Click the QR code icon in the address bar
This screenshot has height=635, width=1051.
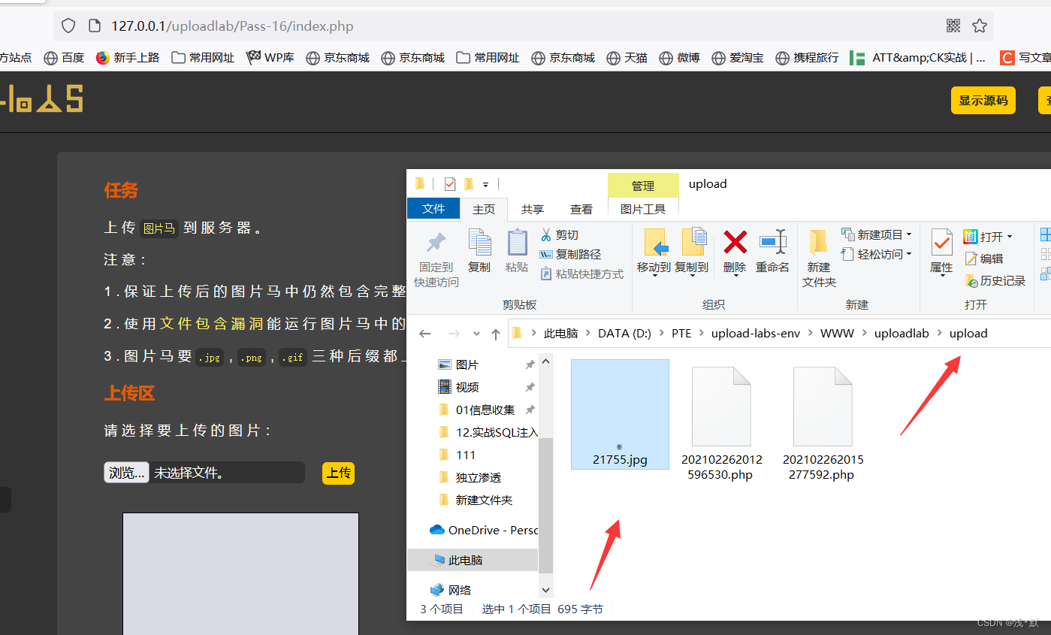(953, 26)
